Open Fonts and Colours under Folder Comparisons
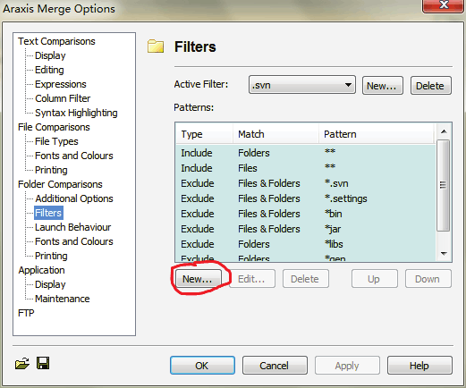 click(74, 241)
